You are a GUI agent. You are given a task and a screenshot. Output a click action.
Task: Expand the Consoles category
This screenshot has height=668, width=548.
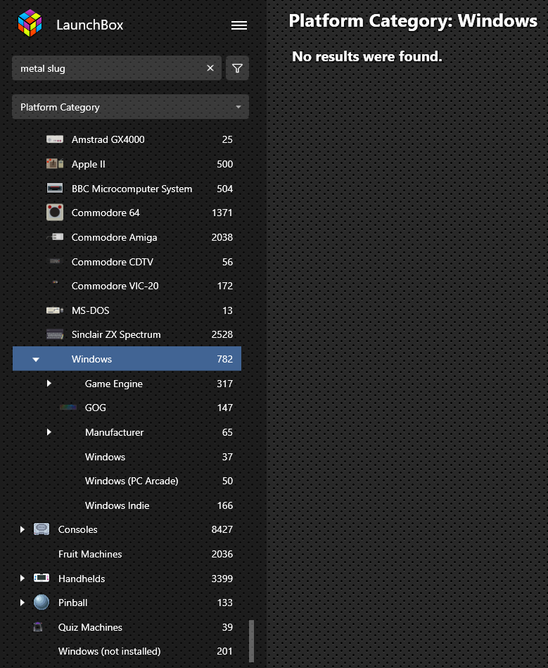pyautogui.click(x=22, y=529)
